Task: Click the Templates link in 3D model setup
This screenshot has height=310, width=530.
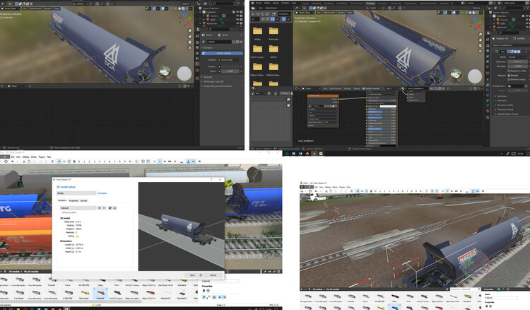Action: [x=102, y=193]
